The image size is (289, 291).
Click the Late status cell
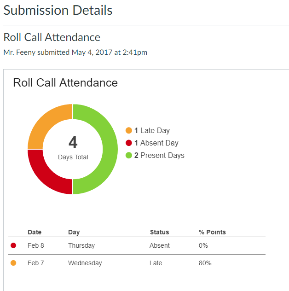pyautogui.click(x=156, y=263)
